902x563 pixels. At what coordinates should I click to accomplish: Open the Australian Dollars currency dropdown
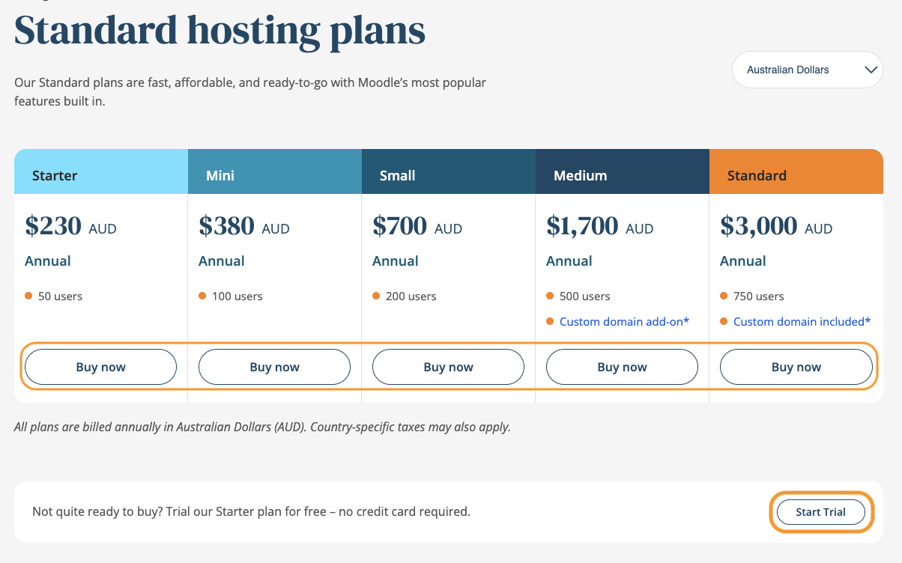pos(807,69)
